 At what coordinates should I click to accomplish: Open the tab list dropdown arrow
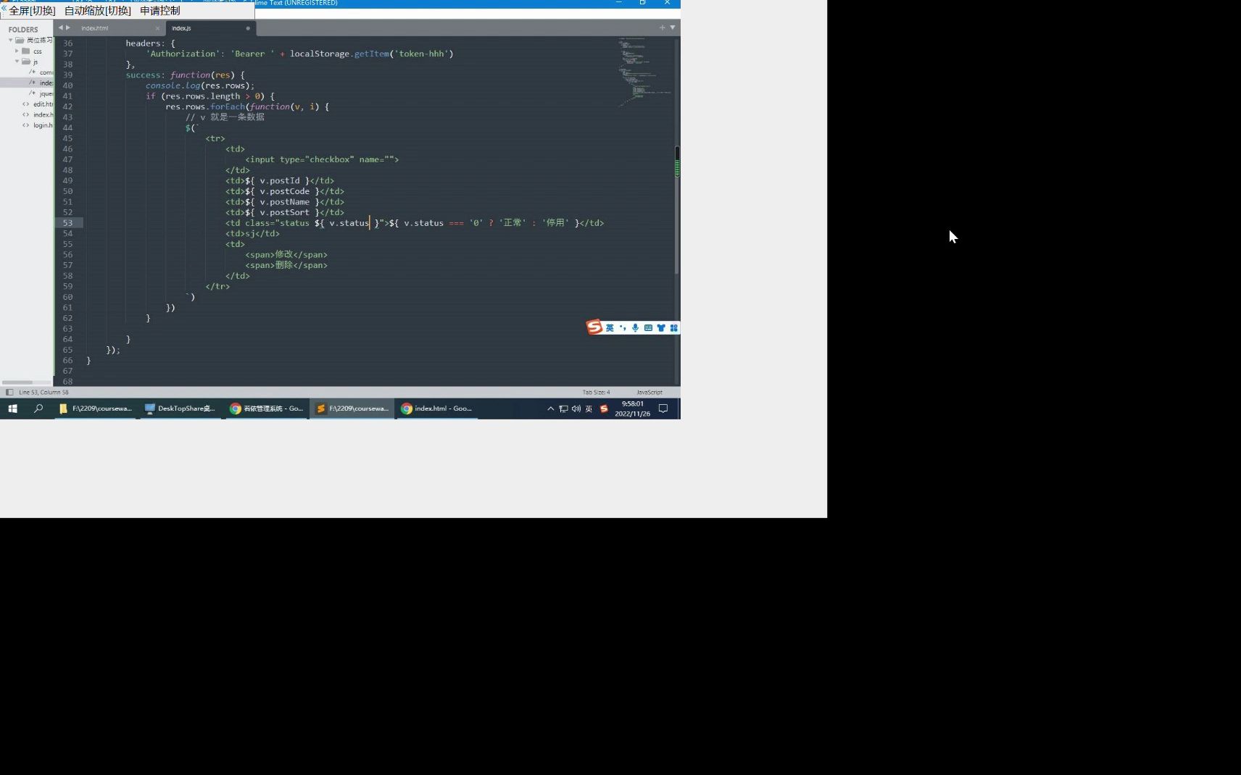[x=673, y=28]
